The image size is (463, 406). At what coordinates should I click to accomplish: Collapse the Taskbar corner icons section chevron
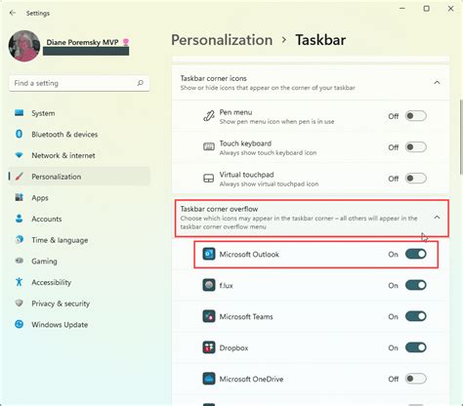pos(437,83)
